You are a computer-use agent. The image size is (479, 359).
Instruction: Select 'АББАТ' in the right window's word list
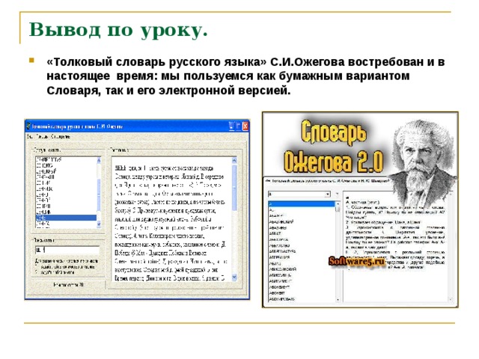[275, 233]
